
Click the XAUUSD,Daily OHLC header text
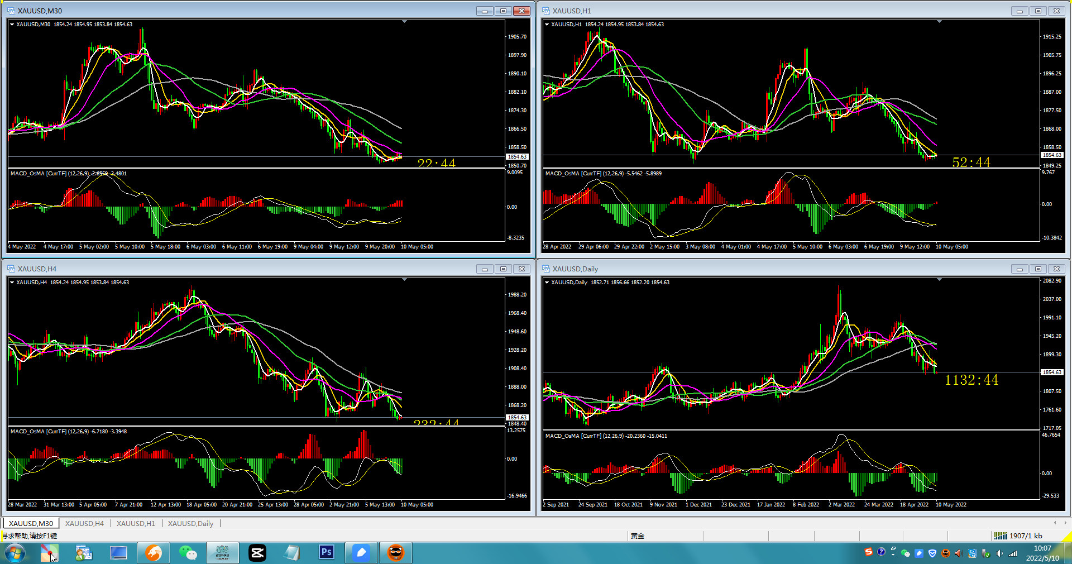(610, 283)
